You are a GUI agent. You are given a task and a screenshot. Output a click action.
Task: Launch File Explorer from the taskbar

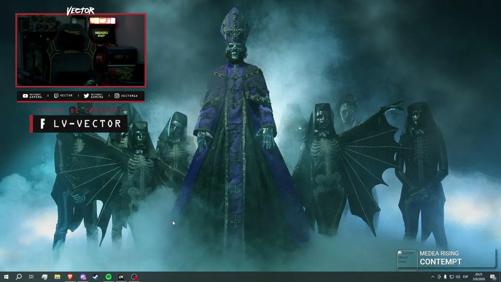coord(57,277)
